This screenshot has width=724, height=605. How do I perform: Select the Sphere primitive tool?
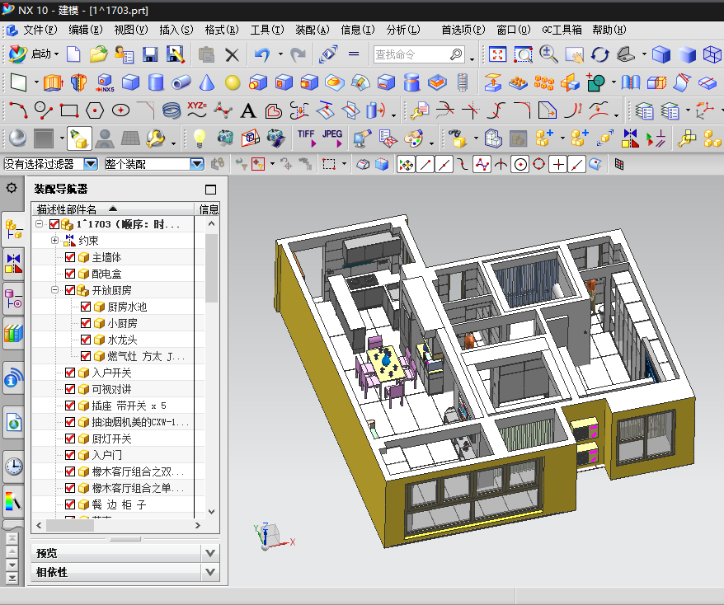[233, 82]
